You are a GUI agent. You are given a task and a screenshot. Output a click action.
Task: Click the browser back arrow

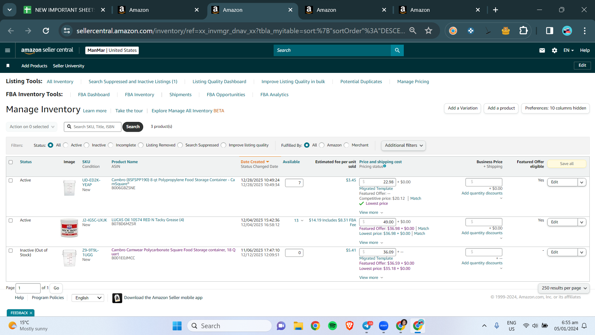point(11,31)
